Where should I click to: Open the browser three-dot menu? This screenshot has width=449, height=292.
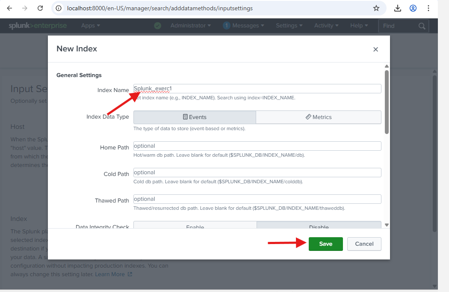click(428, 8)
